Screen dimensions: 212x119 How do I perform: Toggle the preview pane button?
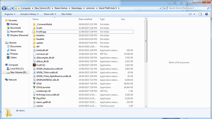click(200, 14)
